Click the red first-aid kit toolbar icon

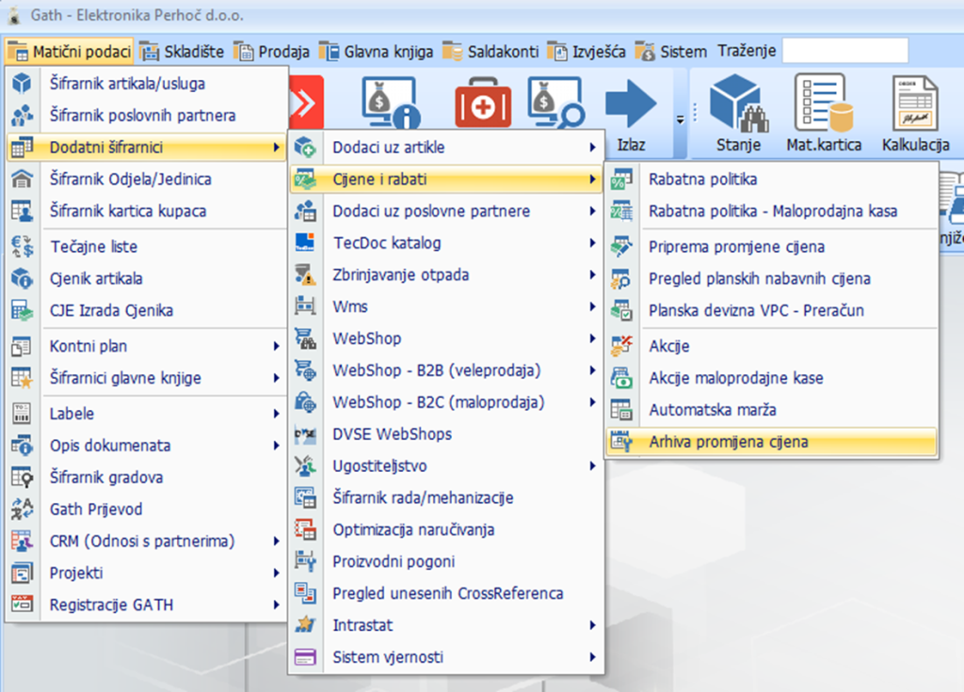pyautogui.click(x=483, y=103)
